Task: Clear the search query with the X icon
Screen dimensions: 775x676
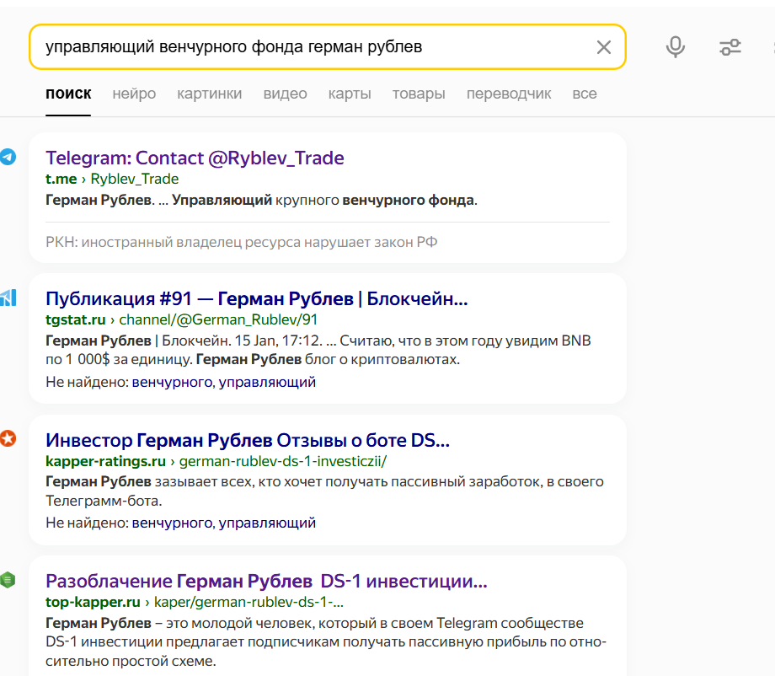Action: pyautogui.click(x=603, y=47)
